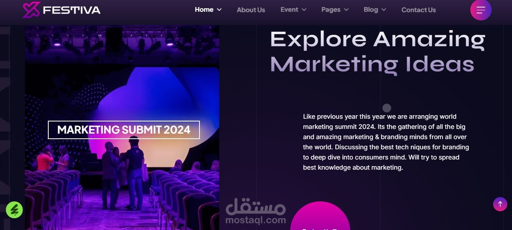Click the FESTIVA brand name text

(x=72, y=10)
